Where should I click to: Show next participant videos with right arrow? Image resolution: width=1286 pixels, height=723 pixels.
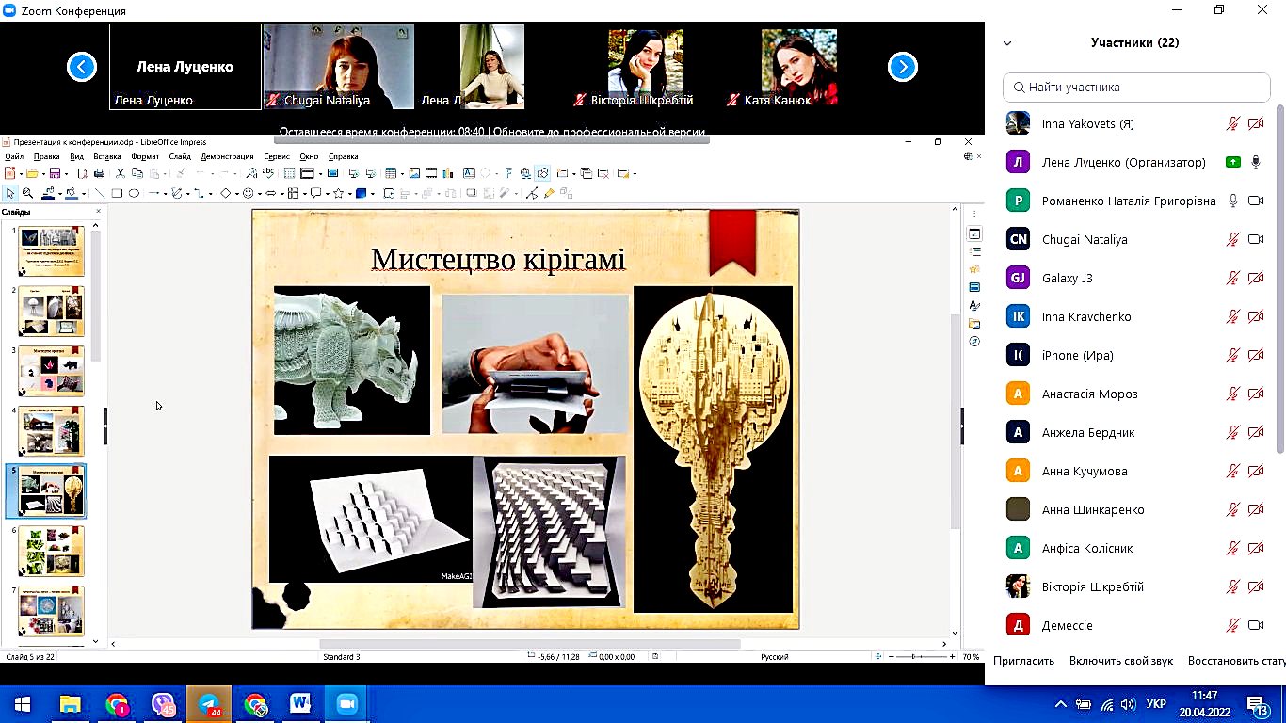[903, 67]
